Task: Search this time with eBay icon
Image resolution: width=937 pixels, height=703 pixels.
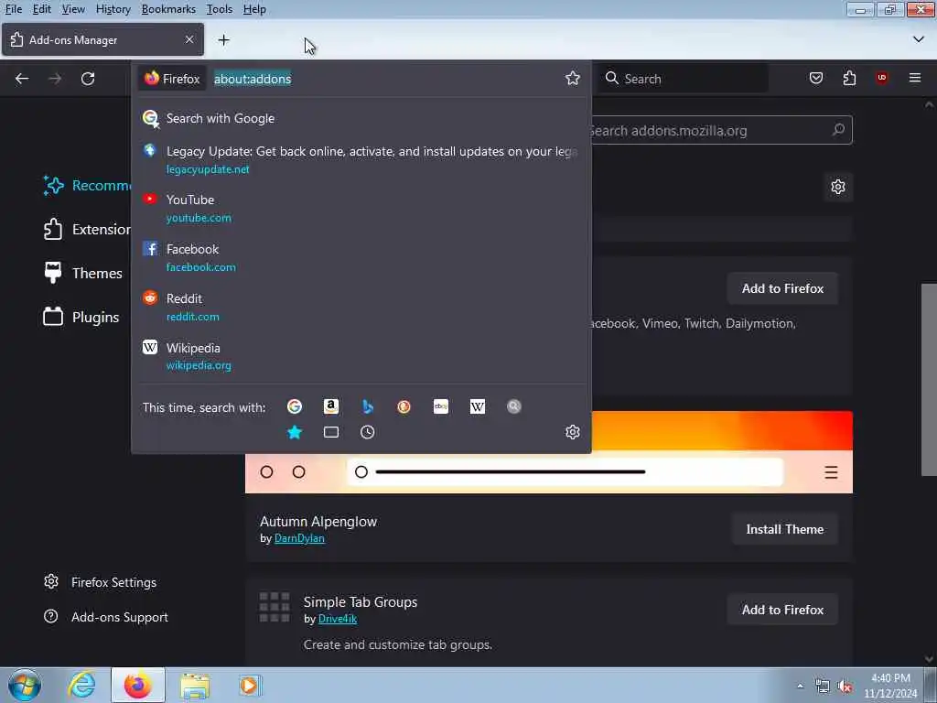Action: tap(440, 406)
